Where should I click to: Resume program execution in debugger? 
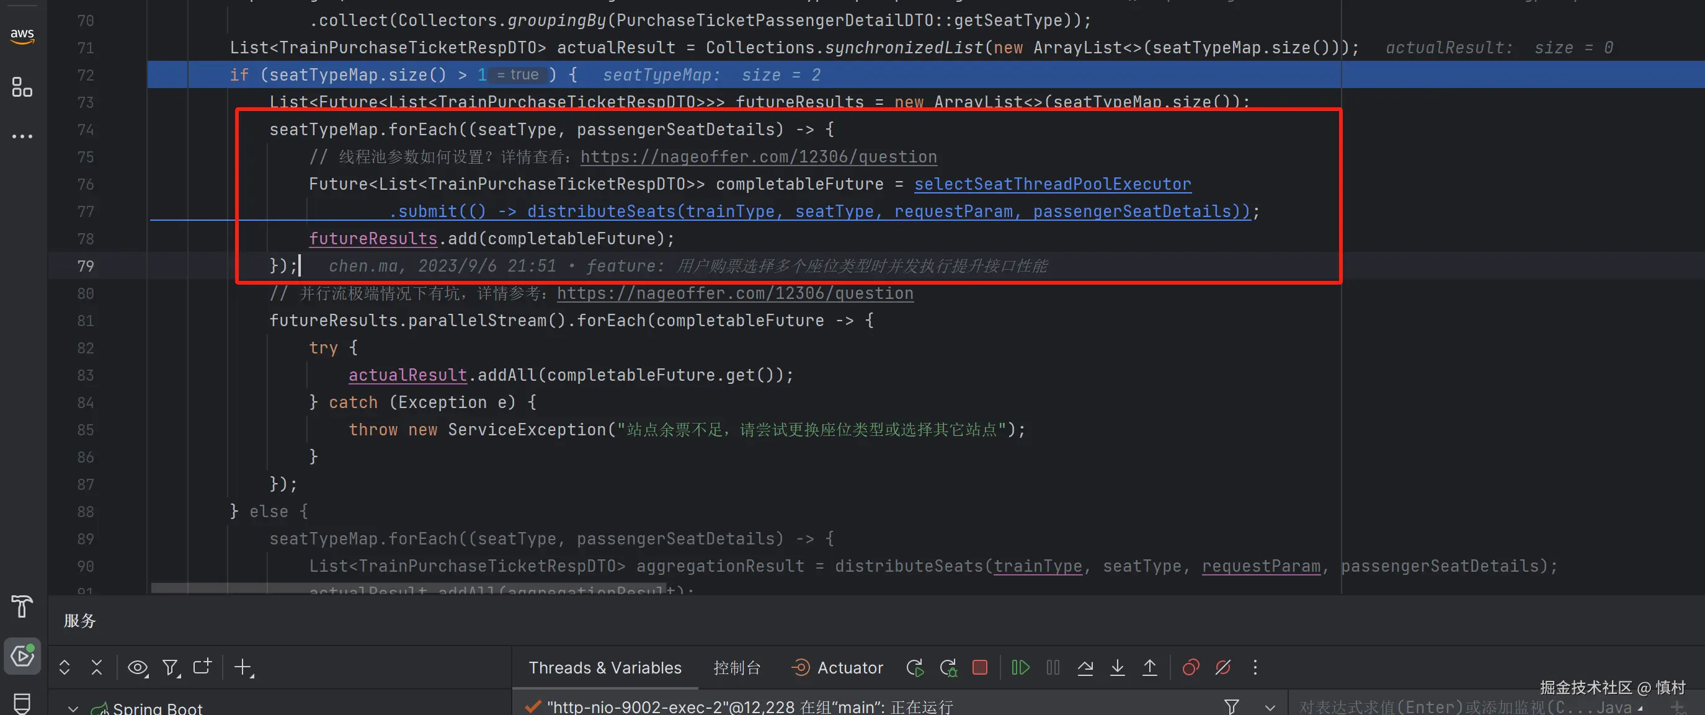click(x=1020, y=667)
